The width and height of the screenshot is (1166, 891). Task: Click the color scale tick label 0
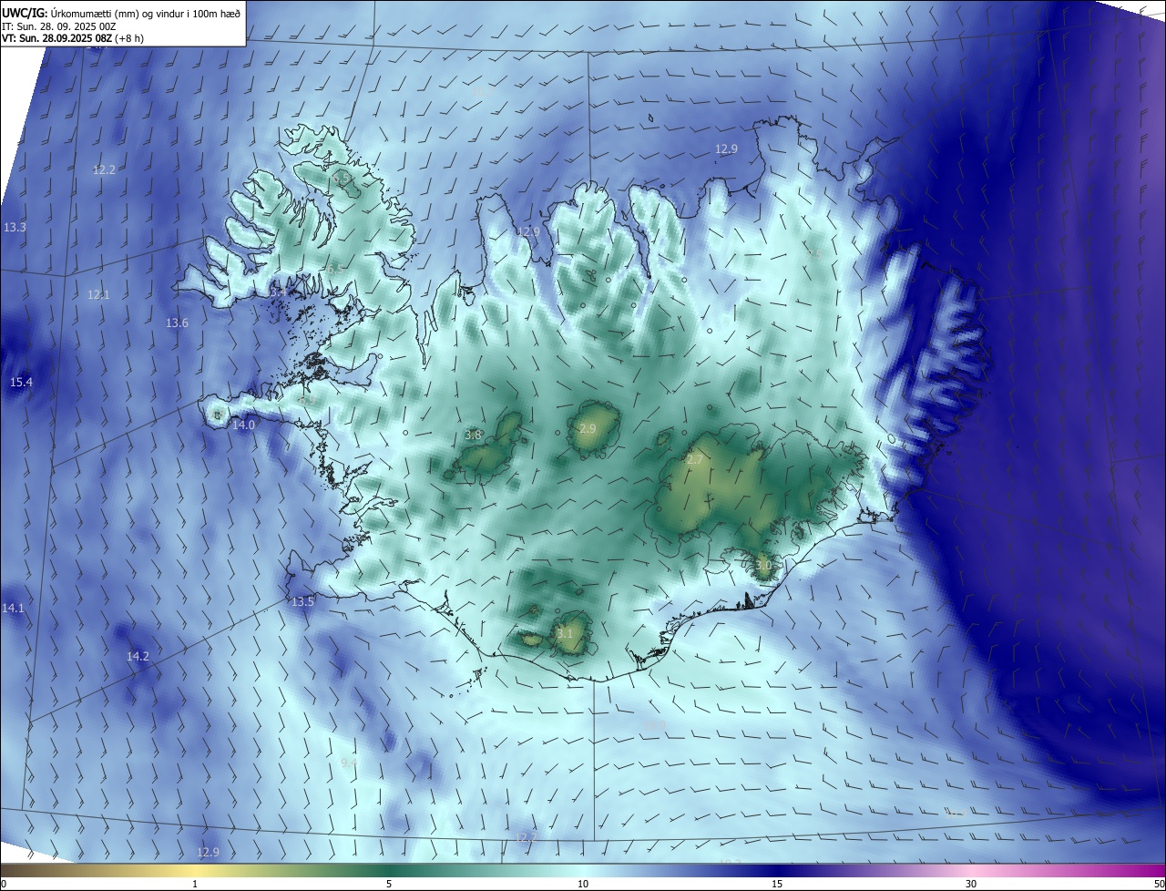point(4,884)
